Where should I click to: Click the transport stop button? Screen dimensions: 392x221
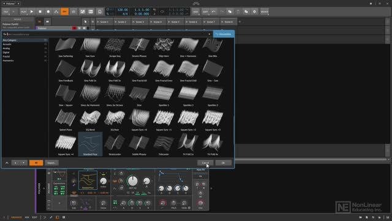point(40,12)
